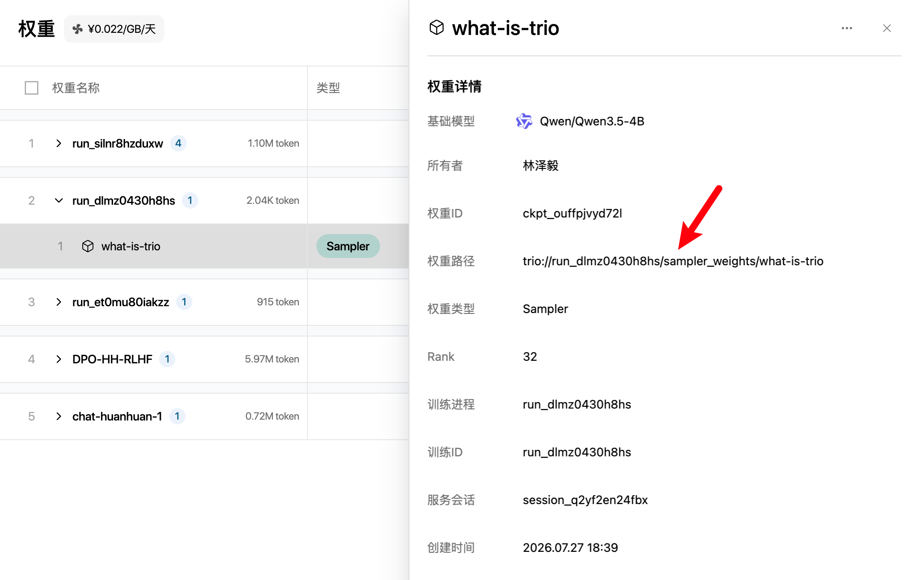Click the 0.72M token count

click(x=272, y=416)
